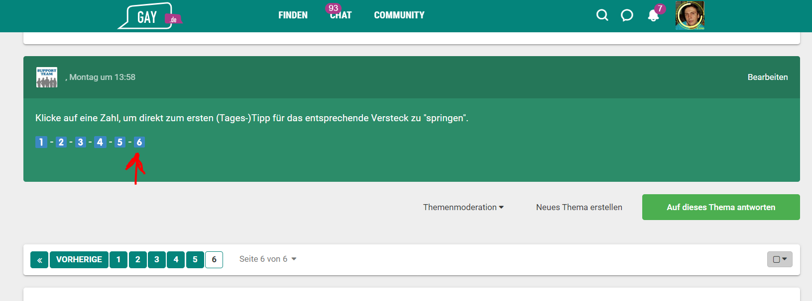Expand the Themenmoderation dropdown
Image resolution: width=812 pixels, height=301 pixels.
click(x=463, y=207)
